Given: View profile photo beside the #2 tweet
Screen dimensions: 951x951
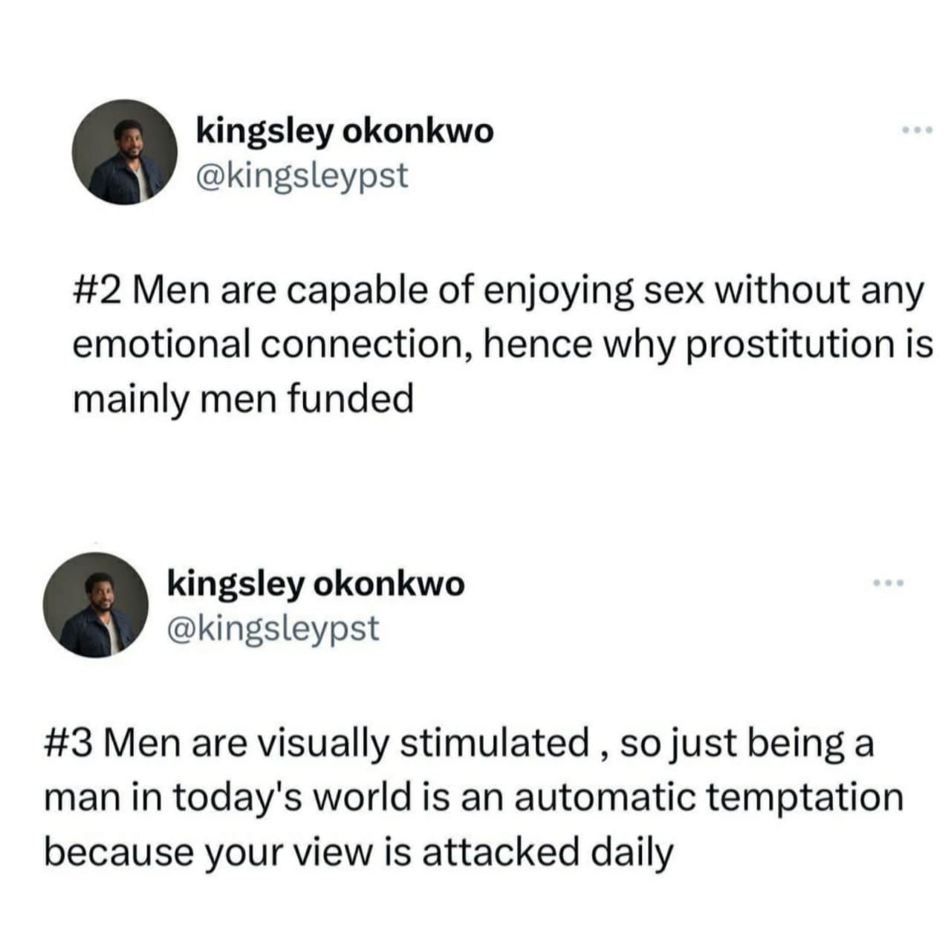Looking at the screenshot, I should (x=125, y=152).
